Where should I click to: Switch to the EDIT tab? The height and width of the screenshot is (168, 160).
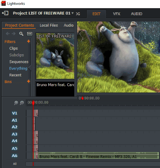(96, 14)
